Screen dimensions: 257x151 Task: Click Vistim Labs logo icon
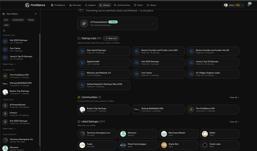point(205,145)
